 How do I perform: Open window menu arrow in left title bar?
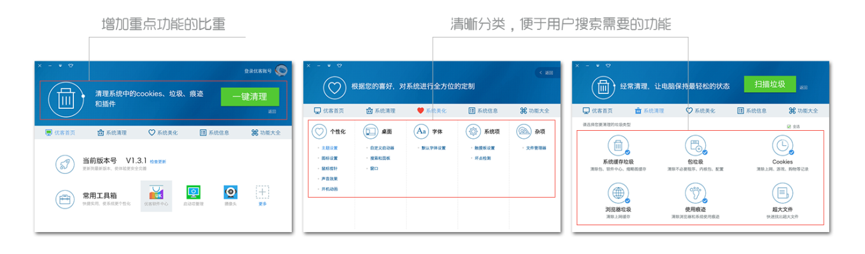coord(60,65)
